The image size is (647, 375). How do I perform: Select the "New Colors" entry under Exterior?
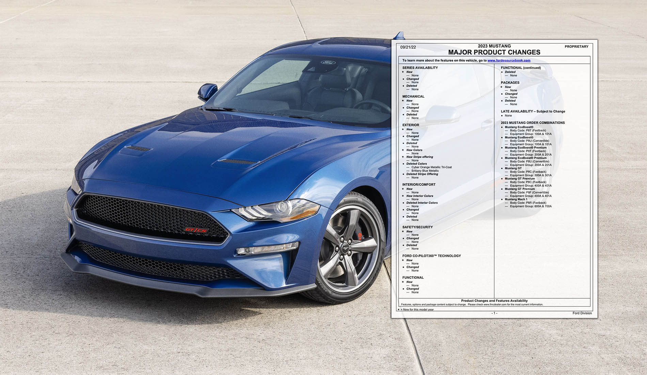[x=414, y=150]
